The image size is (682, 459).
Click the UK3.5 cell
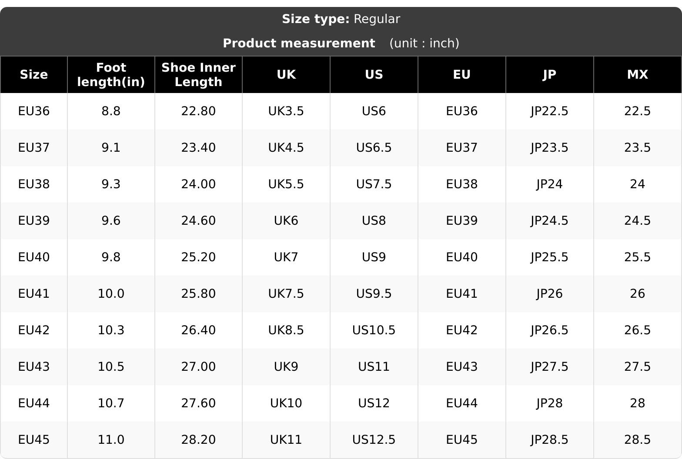tap(286, 111)
